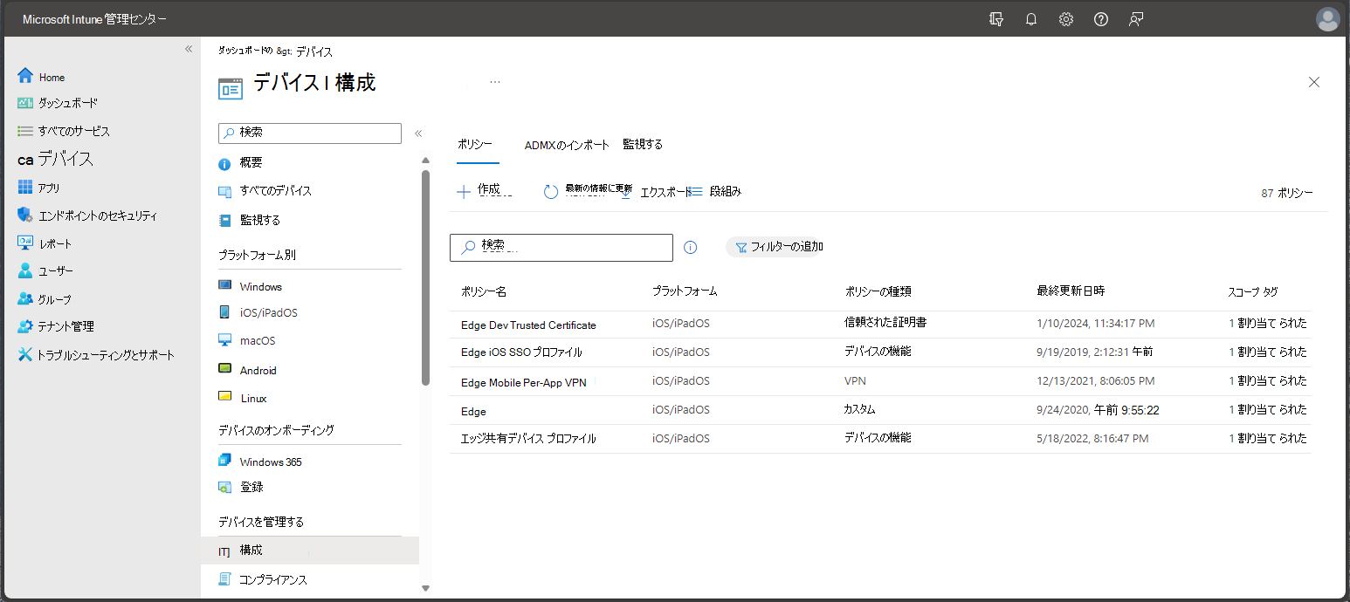The height and width of the screenshot is (602, 1350).
Task: Open the エッジ共有デバイス プロファイル policy
Action: point(528,438)
